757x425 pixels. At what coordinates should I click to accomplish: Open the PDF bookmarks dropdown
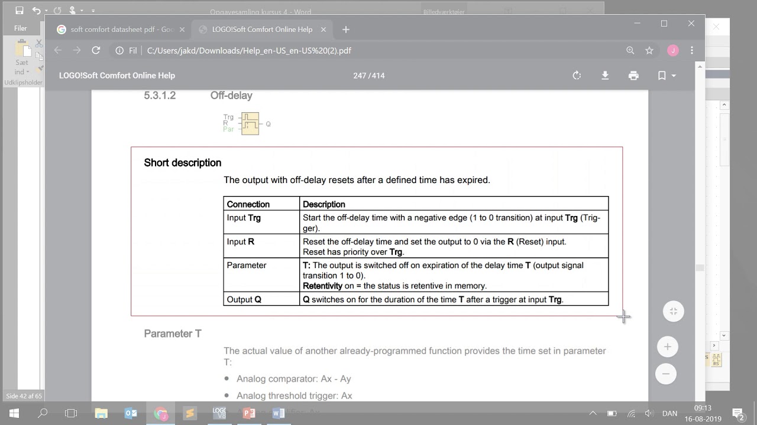click(667, 76)
